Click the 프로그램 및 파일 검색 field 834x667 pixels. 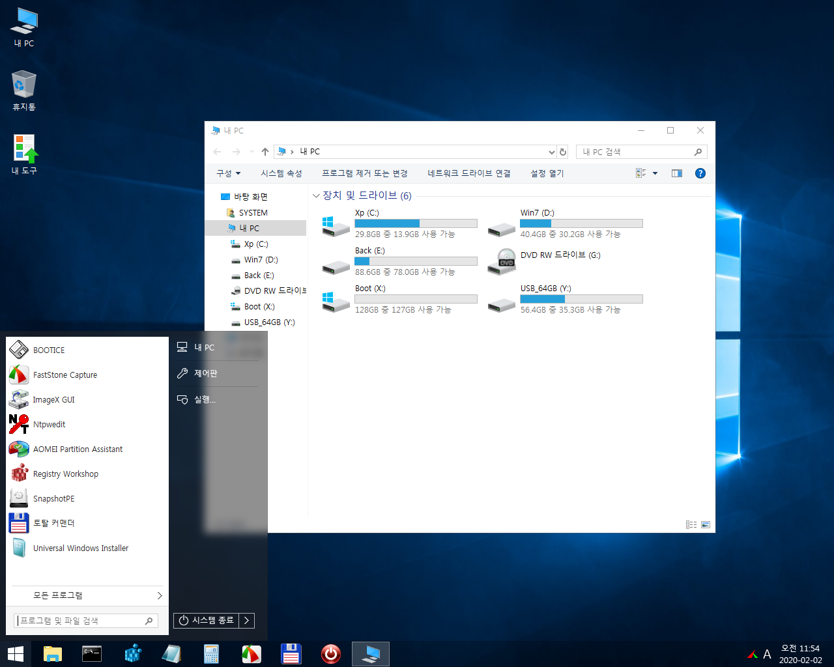(86, 621)
